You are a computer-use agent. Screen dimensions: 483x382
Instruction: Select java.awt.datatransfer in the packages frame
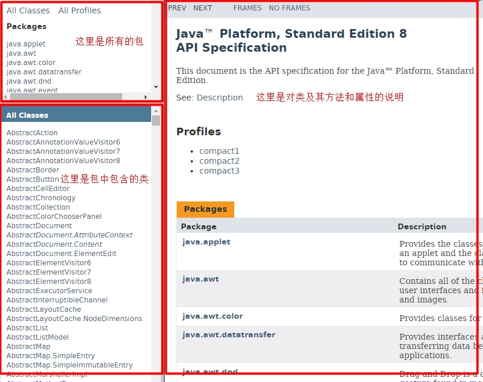coord(44,71)
